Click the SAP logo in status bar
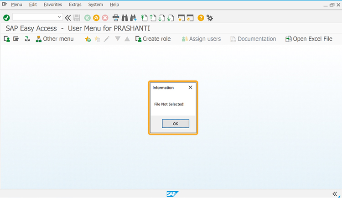The width and height of the screenshot is (342, 198). [172, 193]
